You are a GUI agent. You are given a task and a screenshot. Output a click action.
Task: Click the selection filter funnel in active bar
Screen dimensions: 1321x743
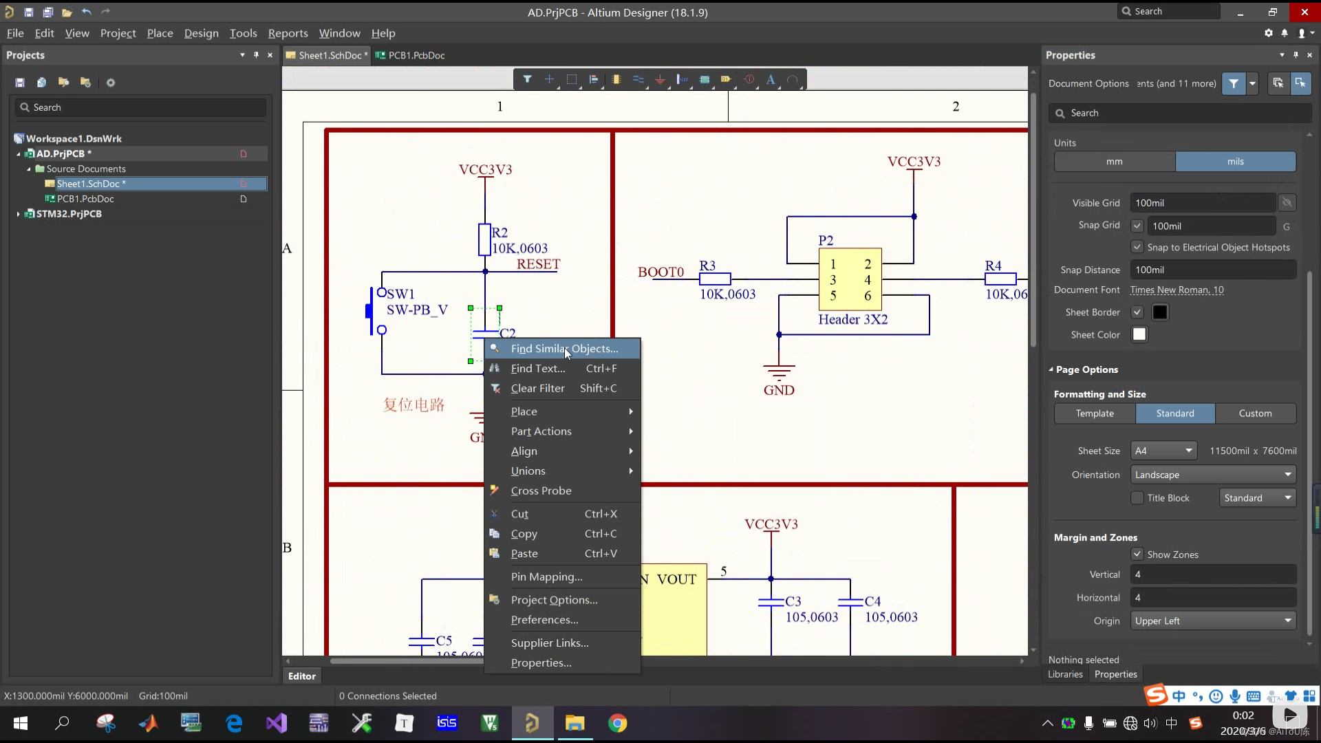tap(527, 80)
